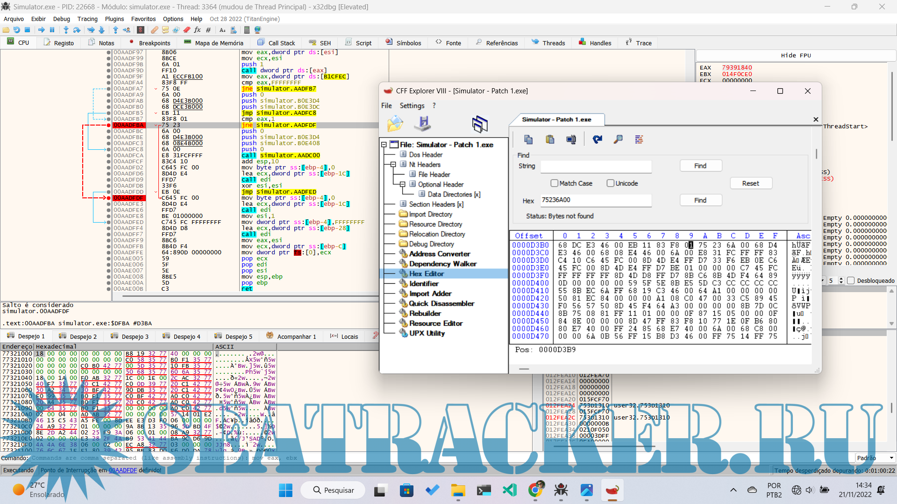Enable the Match Case checkbox
Viewport: 897px width, 504px height.
click(555, 183)
